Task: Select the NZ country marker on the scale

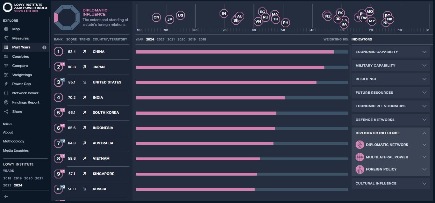Action: coord(328,16)
